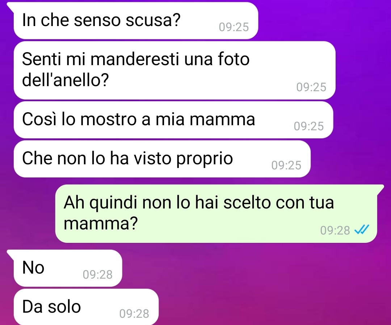Click the 09:25 timestamp on 'In che senso scusa?'
The height and width of the screenshot is (325, 391).
pyautogui.click(x=234, y=27)
